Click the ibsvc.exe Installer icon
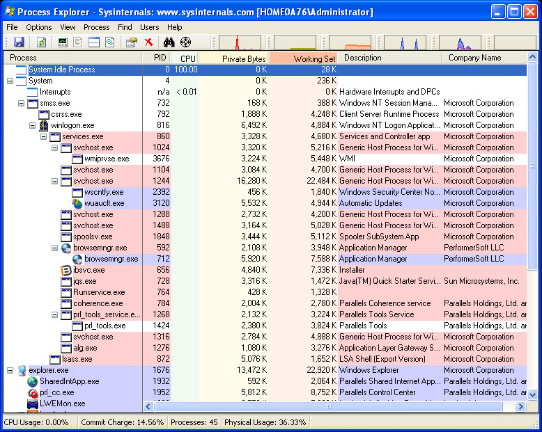The height and width of the screenshot is (432, 542). [x=66, y=270]
